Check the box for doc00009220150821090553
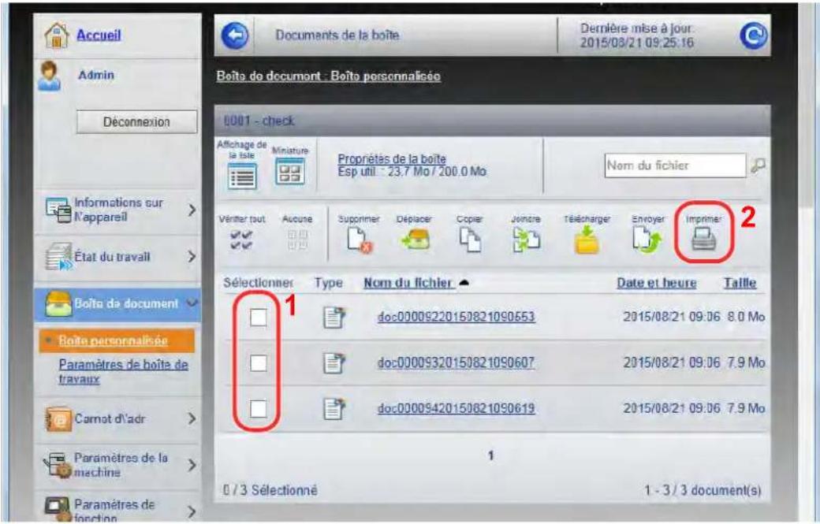Image resolution: width=820 pixels, height=524 pixels. 259,317
